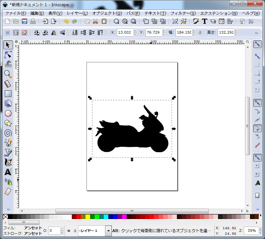Toggle layer visibility eye icon
This screenshot has width=265, height=239.
coord(69,231)
